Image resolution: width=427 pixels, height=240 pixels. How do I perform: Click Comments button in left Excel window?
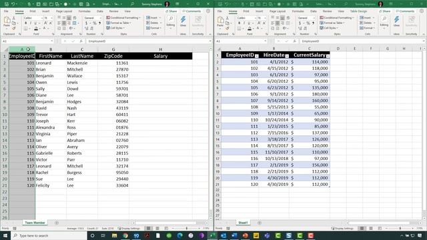pos(191,11)
